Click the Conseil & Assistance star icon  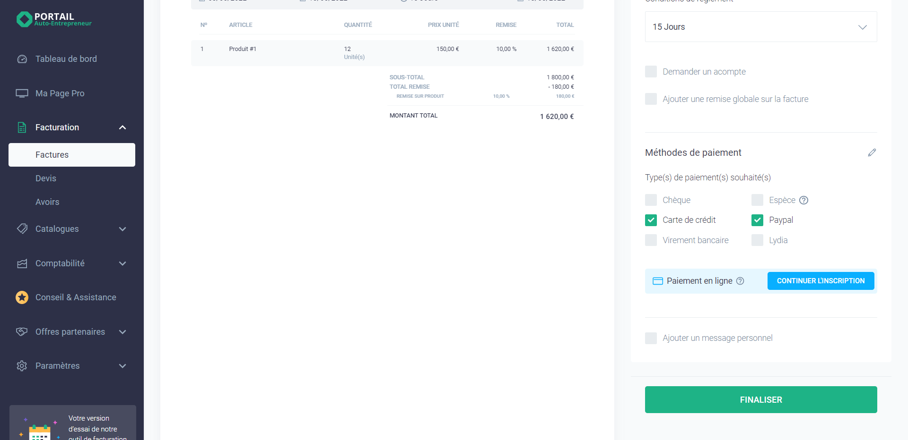click(x=22, y=297)
